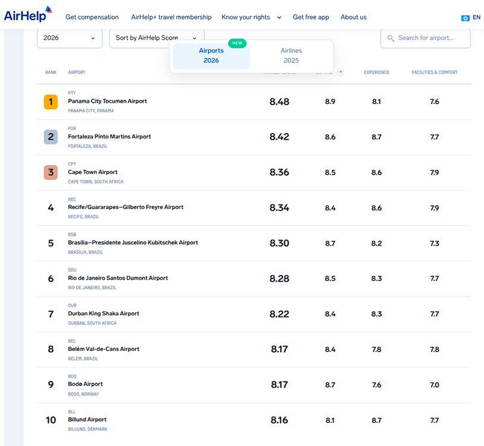Click the green NEW badge
Viewport: 484px width, 446px height.
pyautogui.click(x=237, y=43)
